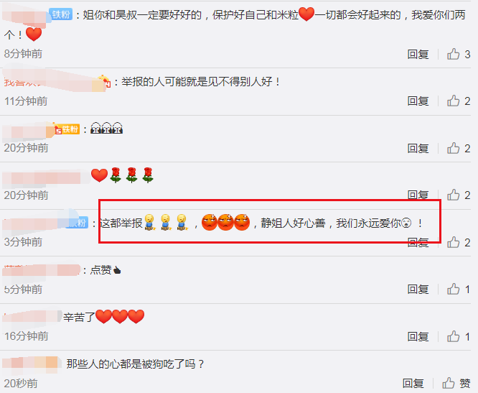This screenshot has width=478, height=393.
Task: Like the 辛苦了 comment
Action: click(x=459, y=336)
